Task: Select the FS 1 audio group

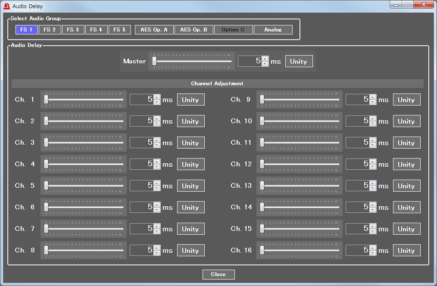Action: (x=27, y=30)
